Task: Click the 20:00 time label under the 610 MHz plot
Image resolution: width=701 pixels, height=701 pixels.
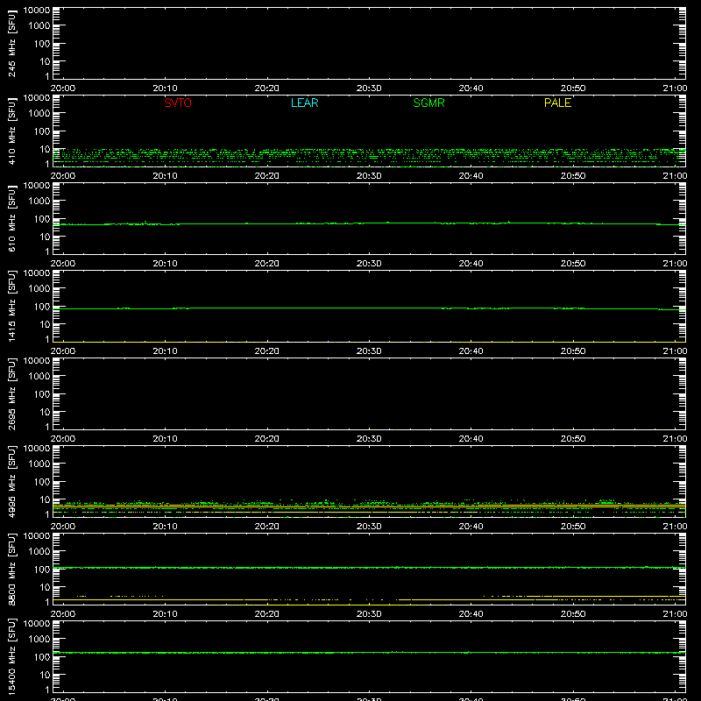Action: (x=63, y=264)
